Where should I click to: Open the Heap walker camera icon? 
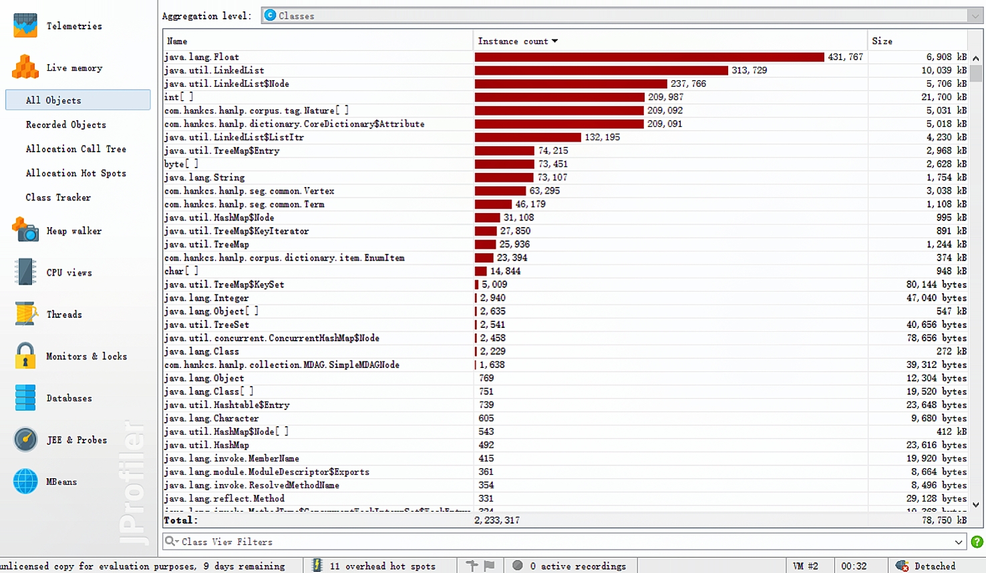coord(25,230)
